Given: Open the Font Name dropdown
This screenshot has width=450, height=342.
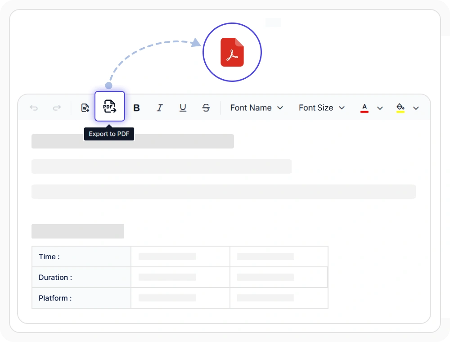Looking at the screenshot, I should pos(256,108).
